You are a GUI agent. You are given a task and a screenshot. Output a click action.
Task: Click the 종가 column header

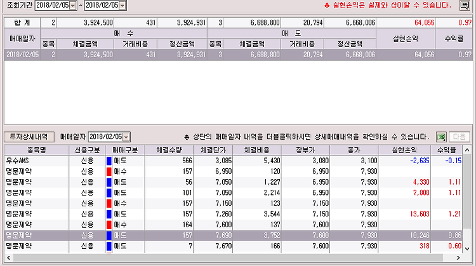pyautogui.click(x=354, y=150)
